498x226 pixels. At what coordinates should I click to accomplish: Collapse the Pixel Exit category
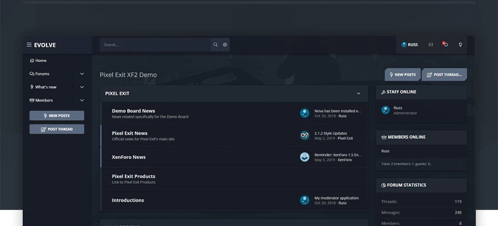(x=359, y=93)
